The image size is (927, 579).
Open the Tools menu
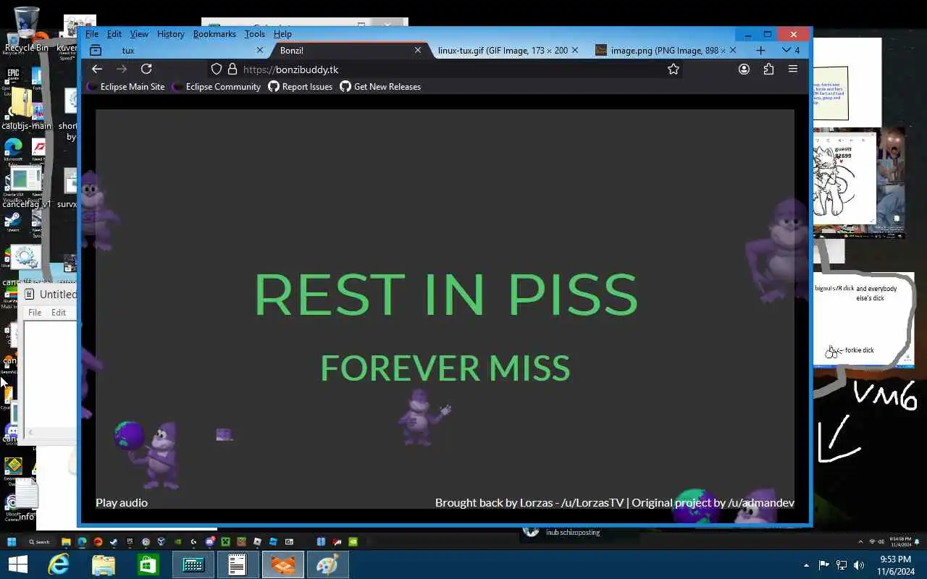254,34
